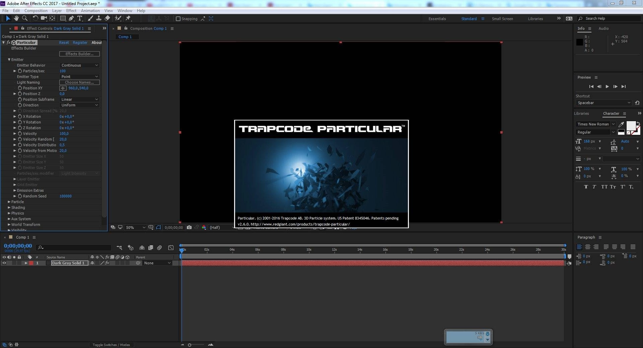Click Register link for Particular
The height and width of the screenshot is (348, 643).
tap(80, 42)
